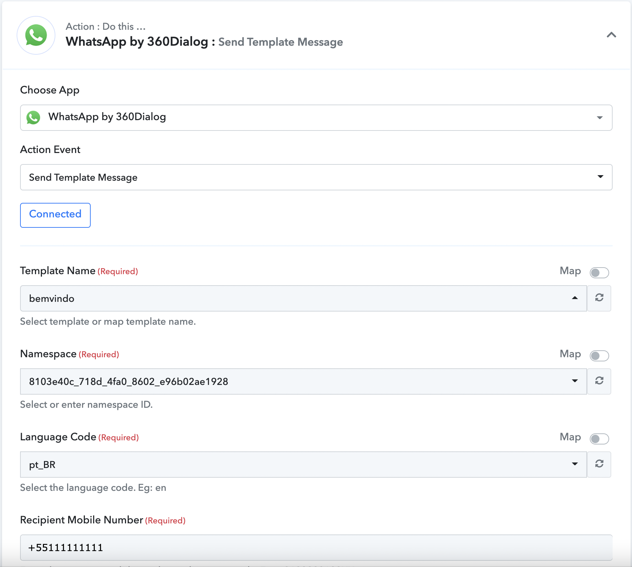This screenshot has height=567, width=632.
Task: Open the Namespace dropdown
Action: coord(304,381)
